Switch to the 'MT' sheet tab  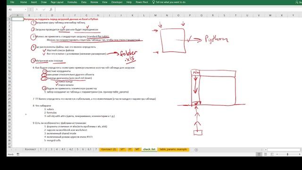[x=137, y=149]
